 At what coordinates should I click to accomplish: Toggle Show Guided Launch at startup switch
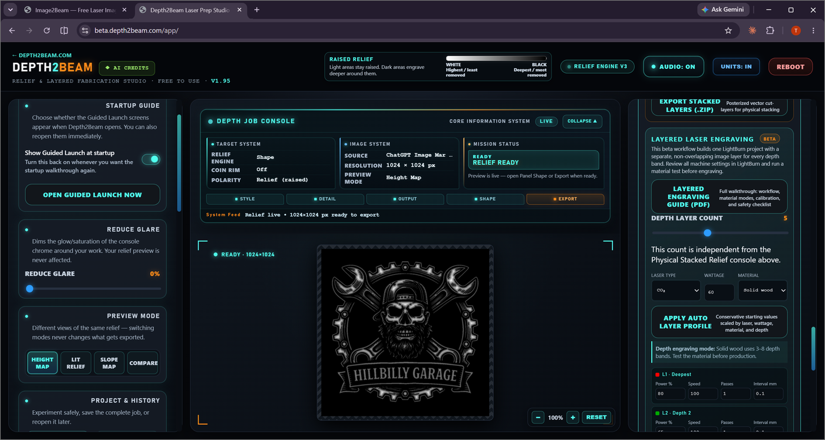151,159
